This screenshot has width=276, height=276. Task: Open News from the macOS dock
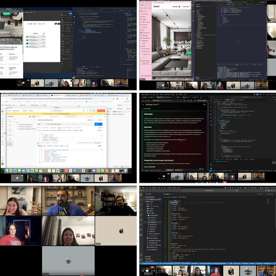coord(71,171)
